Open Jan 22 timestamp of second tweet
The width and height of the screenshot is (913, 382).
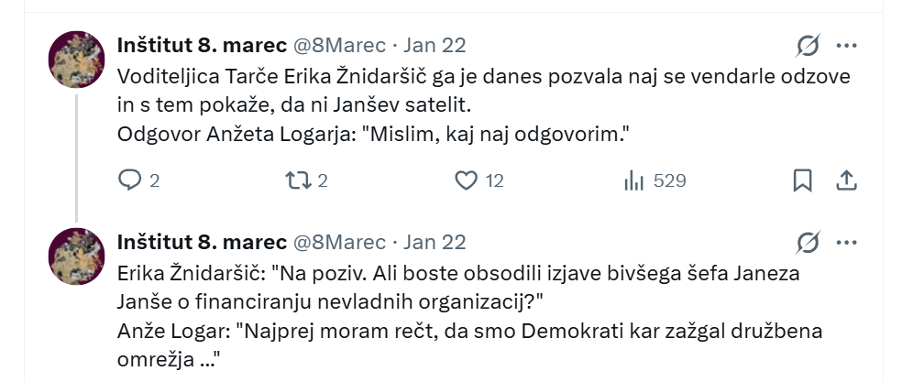434,242
